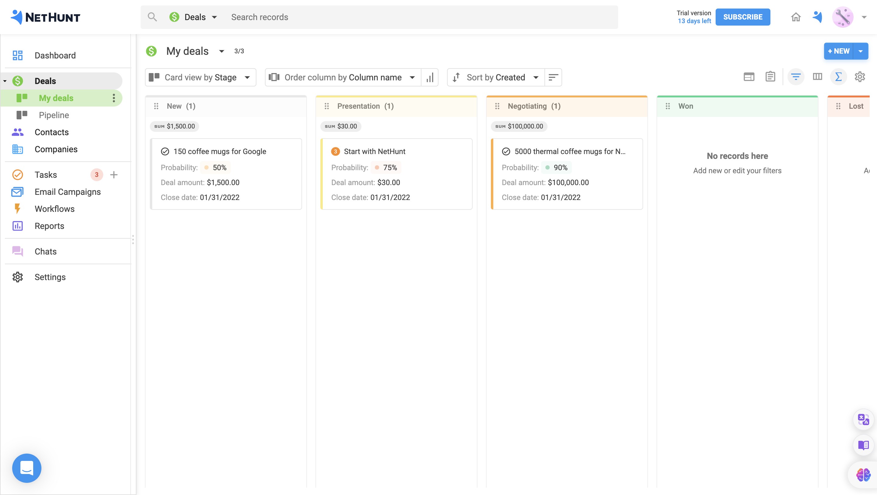Viewport: 877px width, 495px height.
Task: Open the NEW button dropdown arrow
Action: click(x=860, y=51)
